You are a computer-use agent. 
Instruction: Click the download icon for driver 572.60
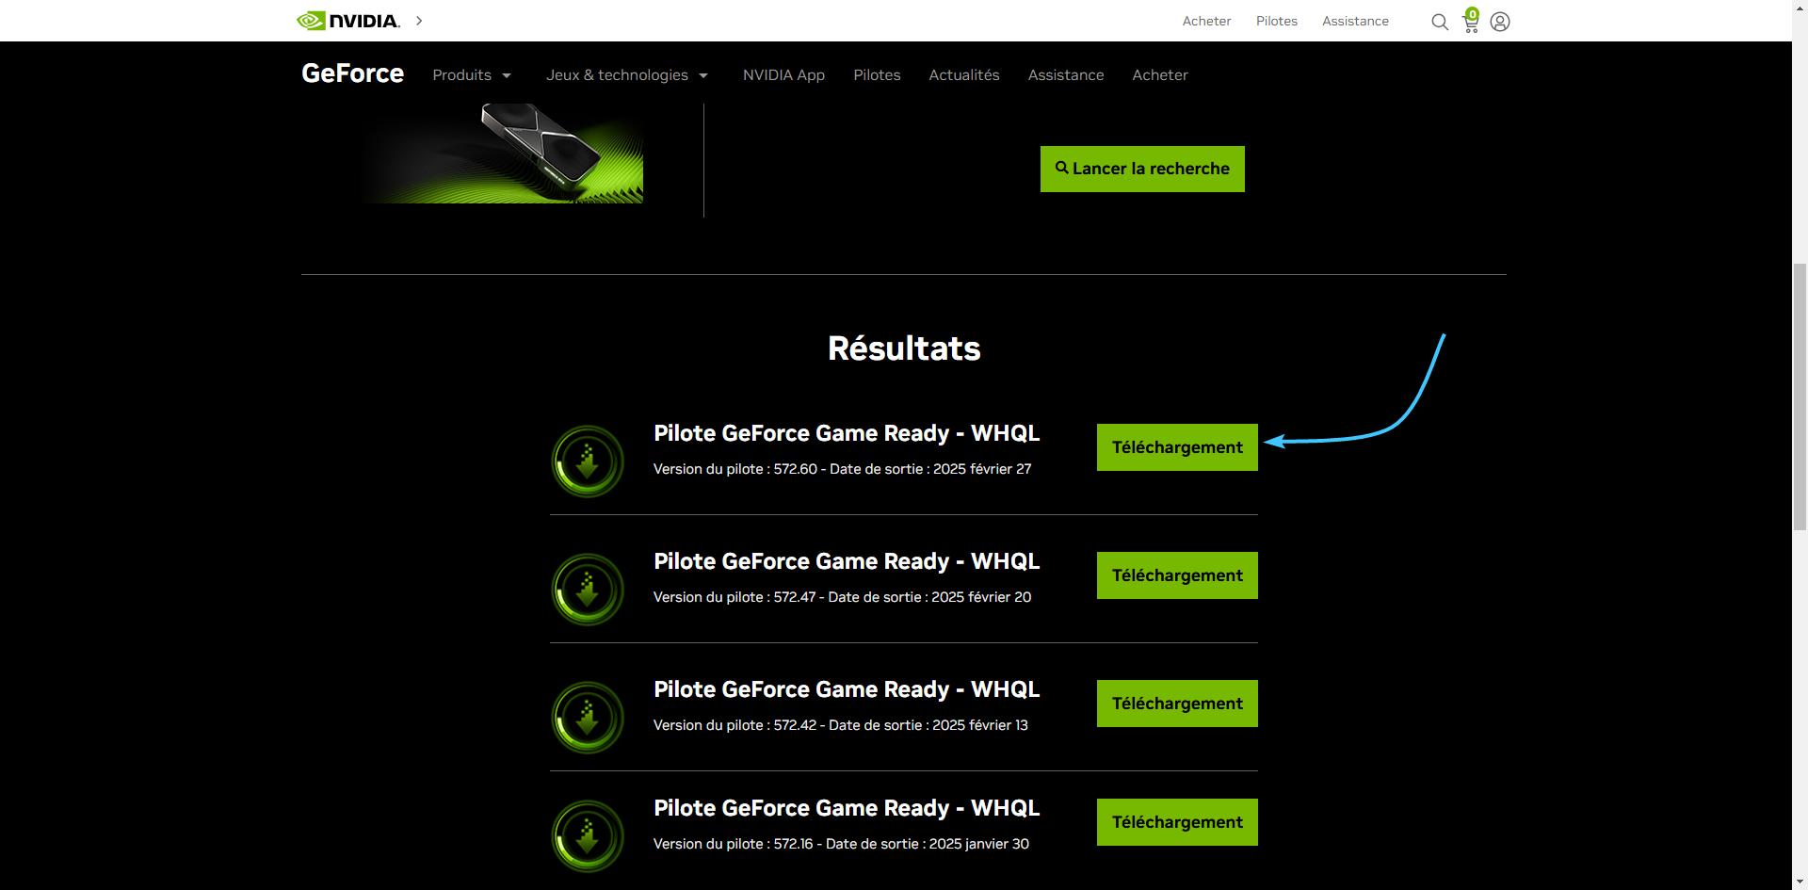tap(588, 461)
